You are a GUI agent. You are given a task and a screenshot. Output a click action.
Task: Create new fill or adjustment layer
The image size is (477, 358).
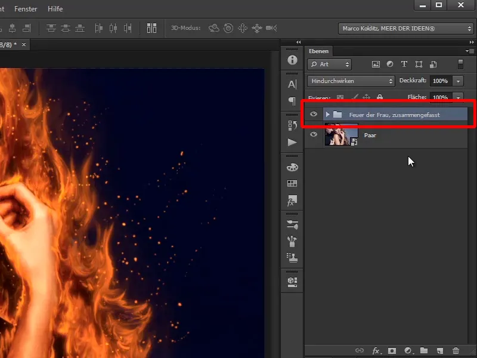(x=408, y=351)
